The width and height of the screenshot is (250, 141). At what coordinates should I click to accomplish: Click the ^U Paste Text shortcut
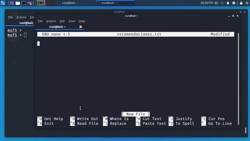(151, 123)
